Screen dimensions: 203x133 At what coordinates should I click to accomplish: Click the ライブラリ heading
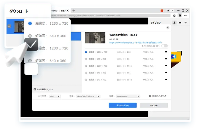pyautogui.click(x=156, y=23)
